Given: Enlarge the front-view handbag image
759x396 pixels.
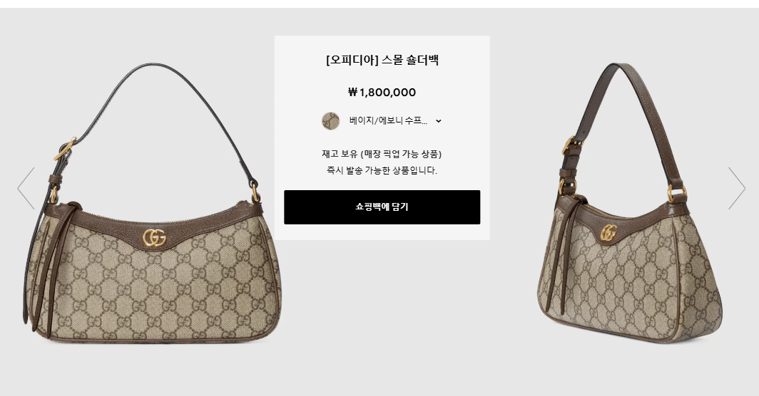Looking at the screenshot, I should 151,203.
